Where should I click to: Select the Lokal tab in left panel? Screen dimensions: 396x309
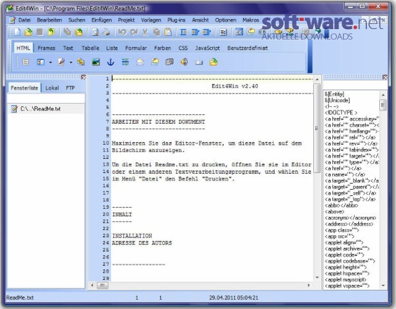[x=52, y=88]
